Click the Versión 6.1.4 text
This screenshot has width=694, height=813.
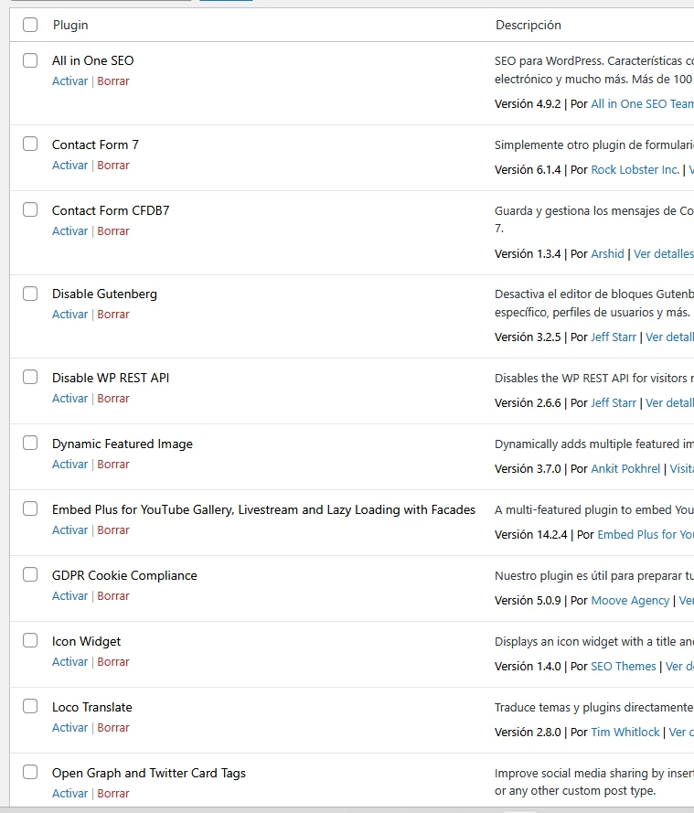coord(528,169)
